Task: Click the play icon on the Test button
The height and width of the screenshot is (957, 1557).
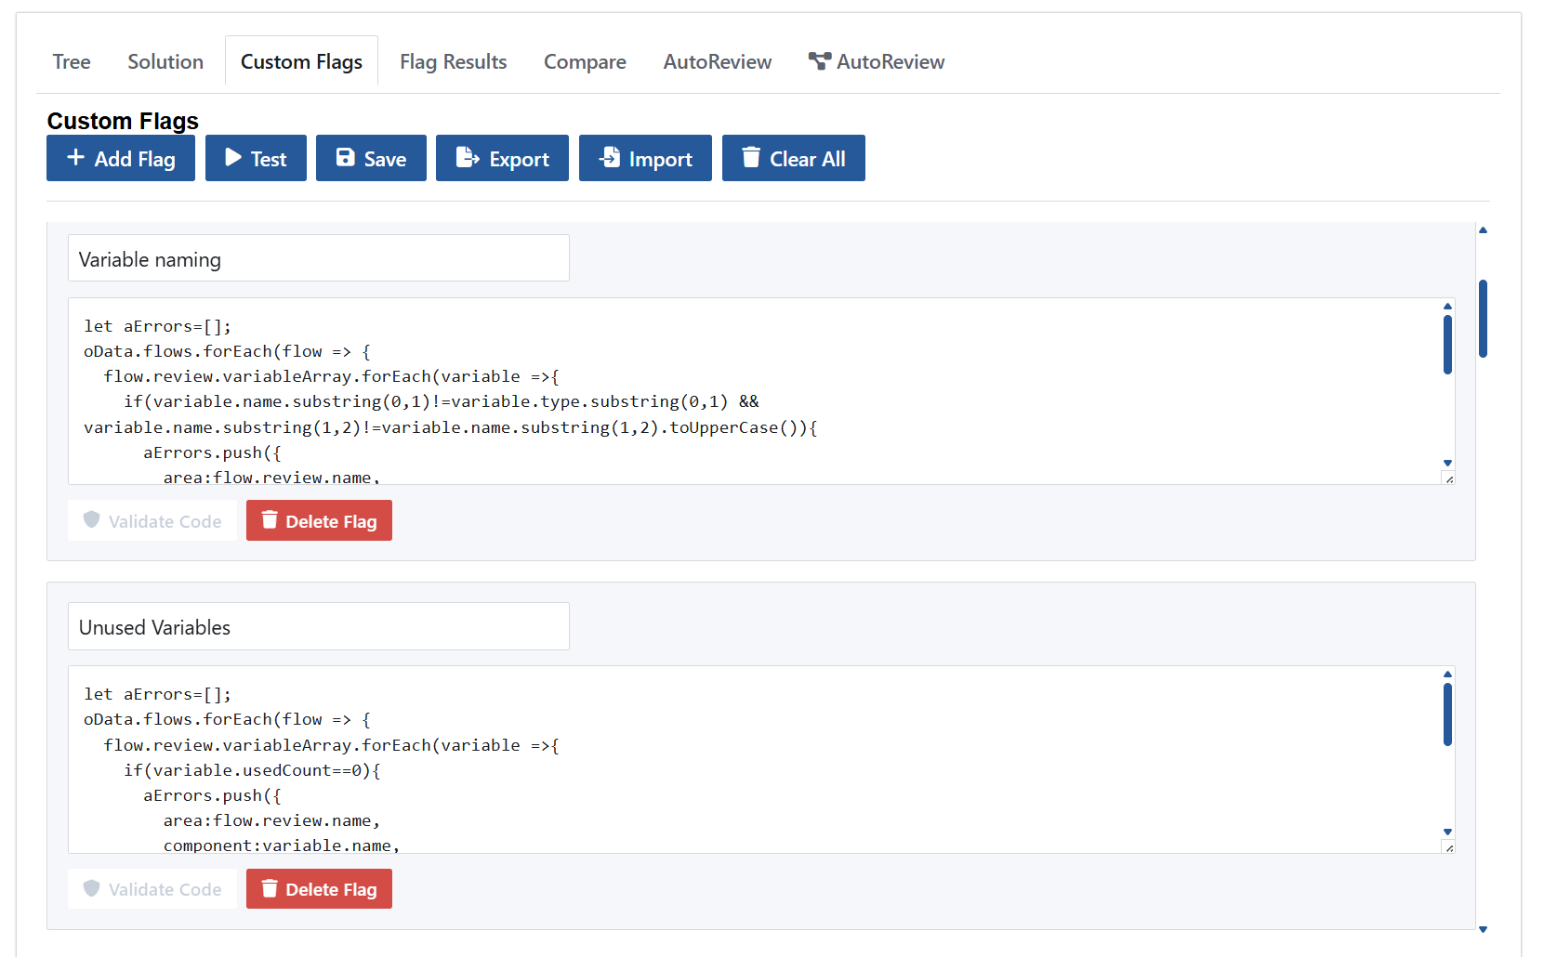Action: click(x=232, y=158)
